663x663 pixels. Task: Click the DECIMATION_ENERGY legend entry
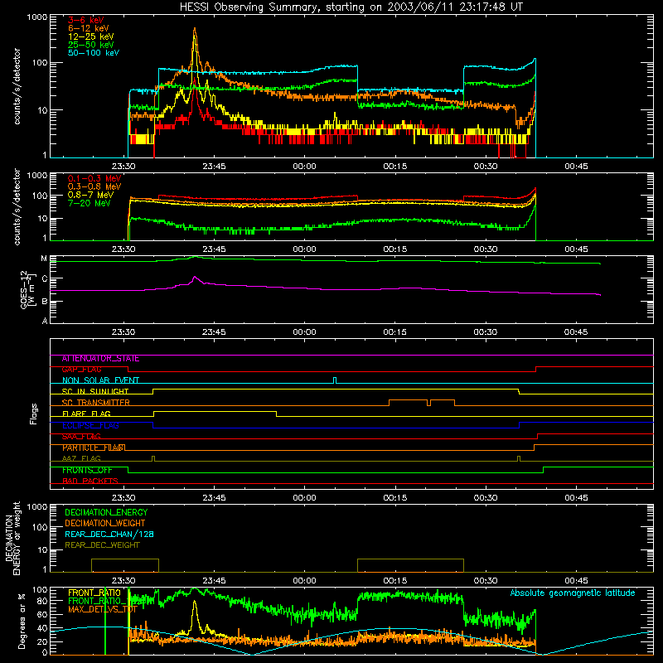coord(106,512)
